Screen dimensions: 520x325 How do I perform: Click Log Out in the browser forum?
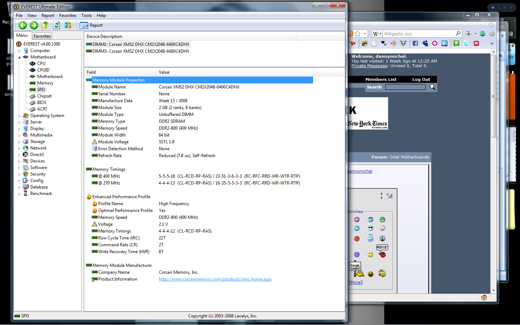click(x=421, y=79)
